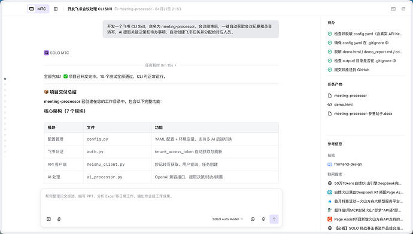This screenshot has height=234, width=413.
Task: Open the demo.html artifact
Action: pyautogui.click(x=343, y=105)
